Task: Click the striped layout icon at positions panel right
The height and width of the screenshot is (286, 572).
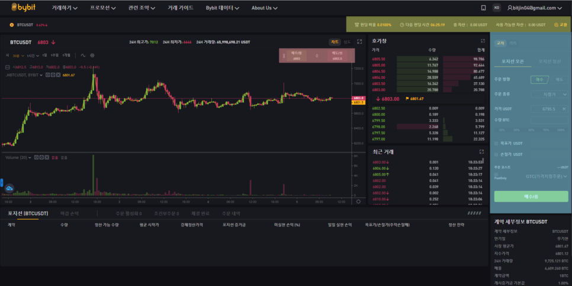Action: [474, 213]
